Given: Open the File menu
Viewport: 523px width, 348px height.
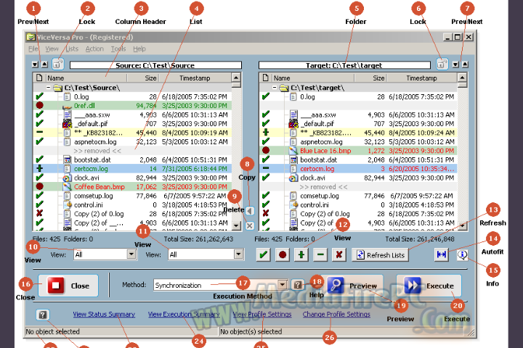Looking at the screenshot, I should pos(33,49).
